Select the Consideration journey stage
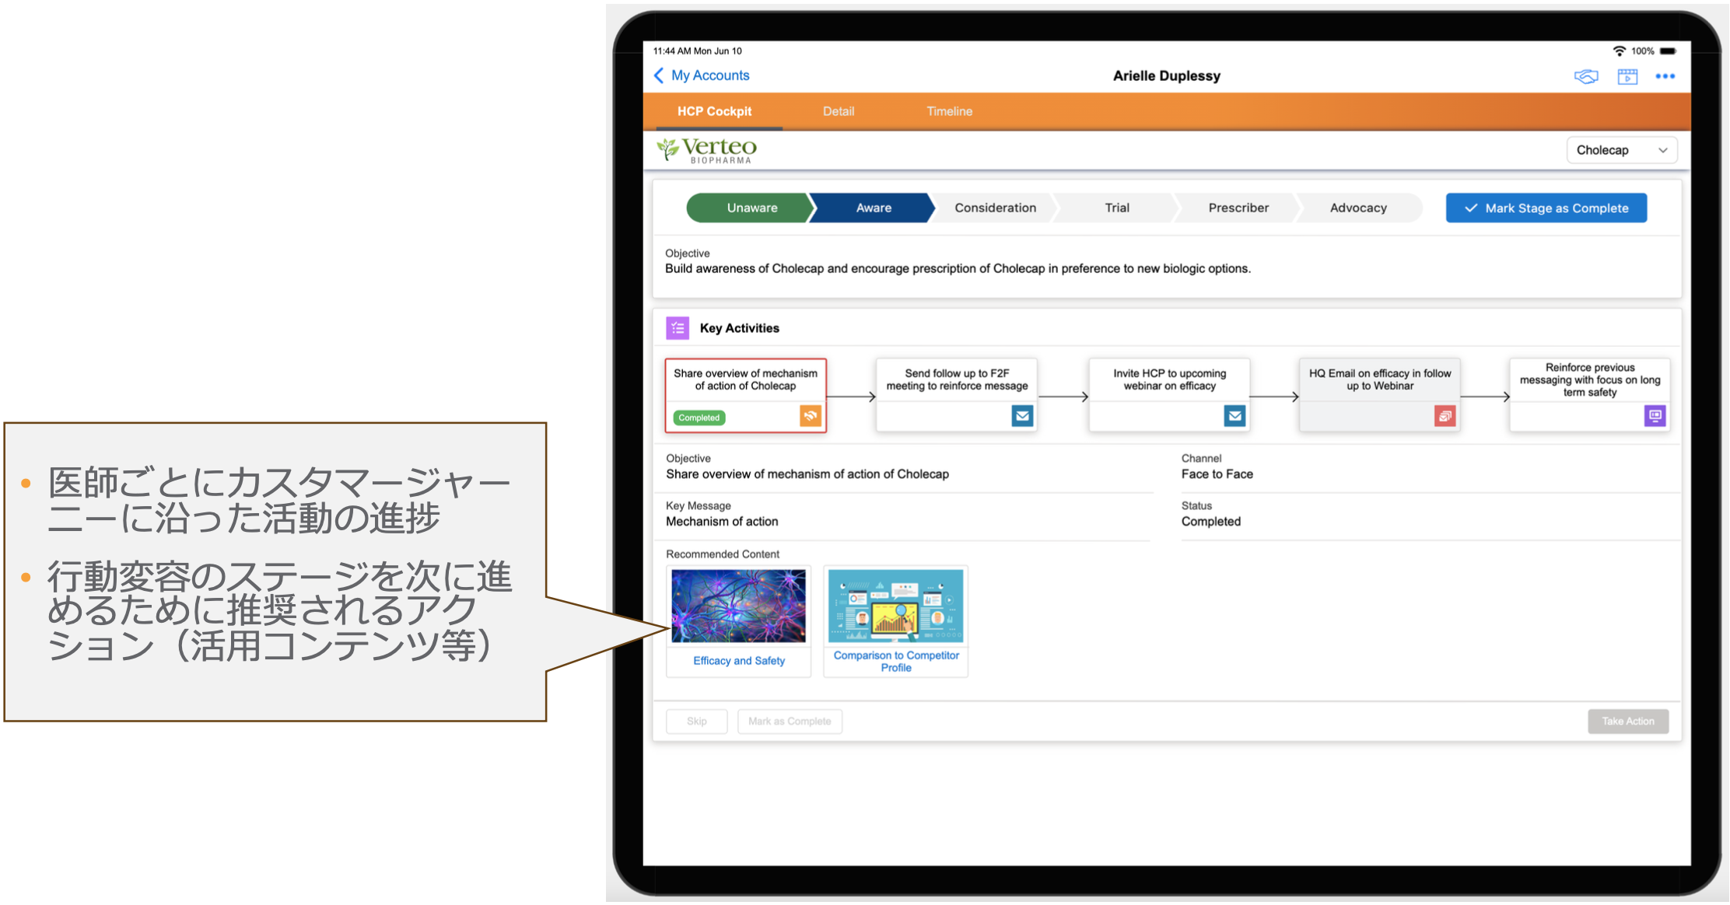The width and height of the screenshot is (1730, 905). point(995,208)
